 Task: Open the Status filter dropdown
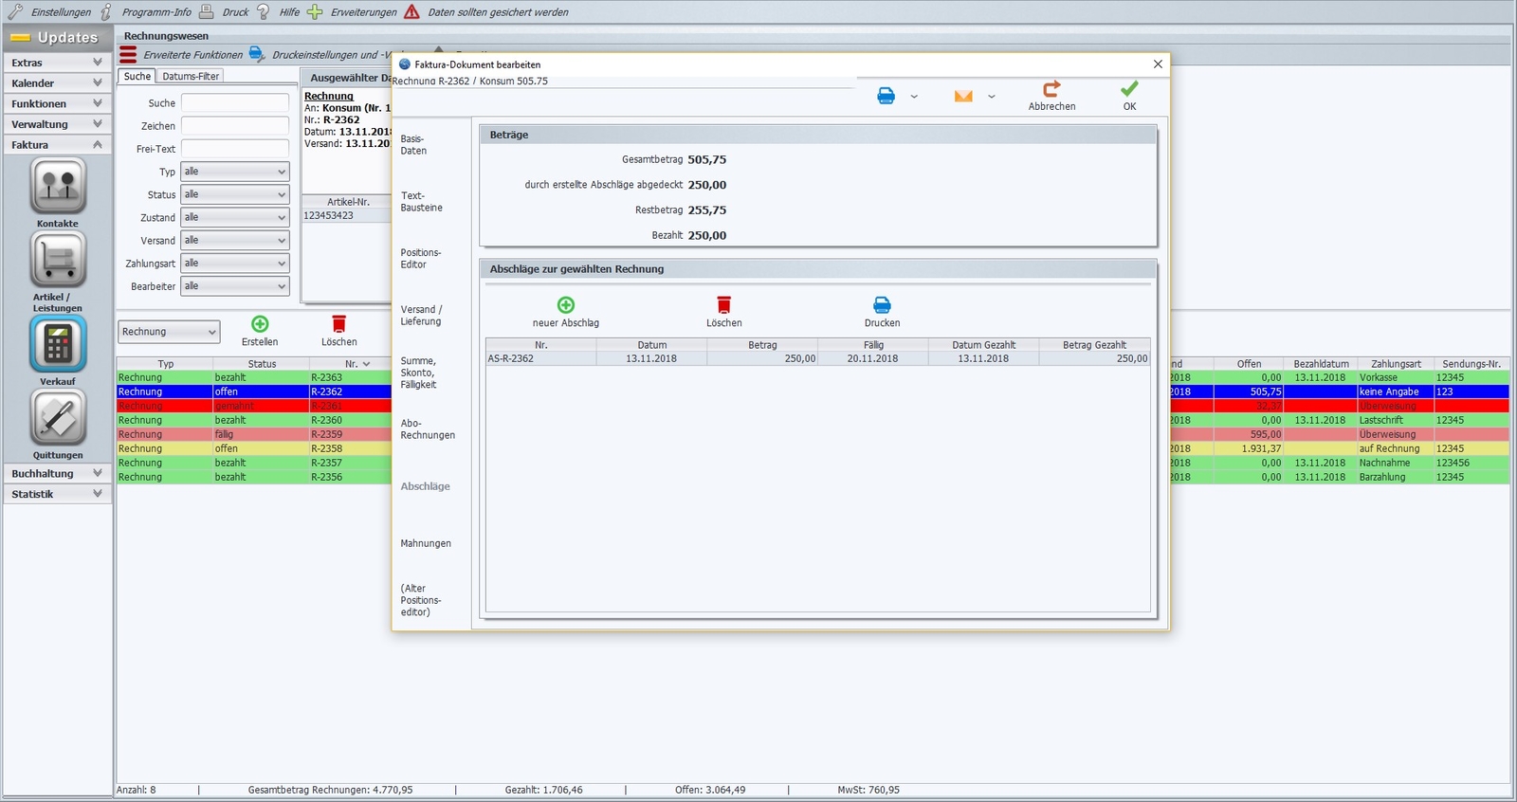[x=235, y=194]
